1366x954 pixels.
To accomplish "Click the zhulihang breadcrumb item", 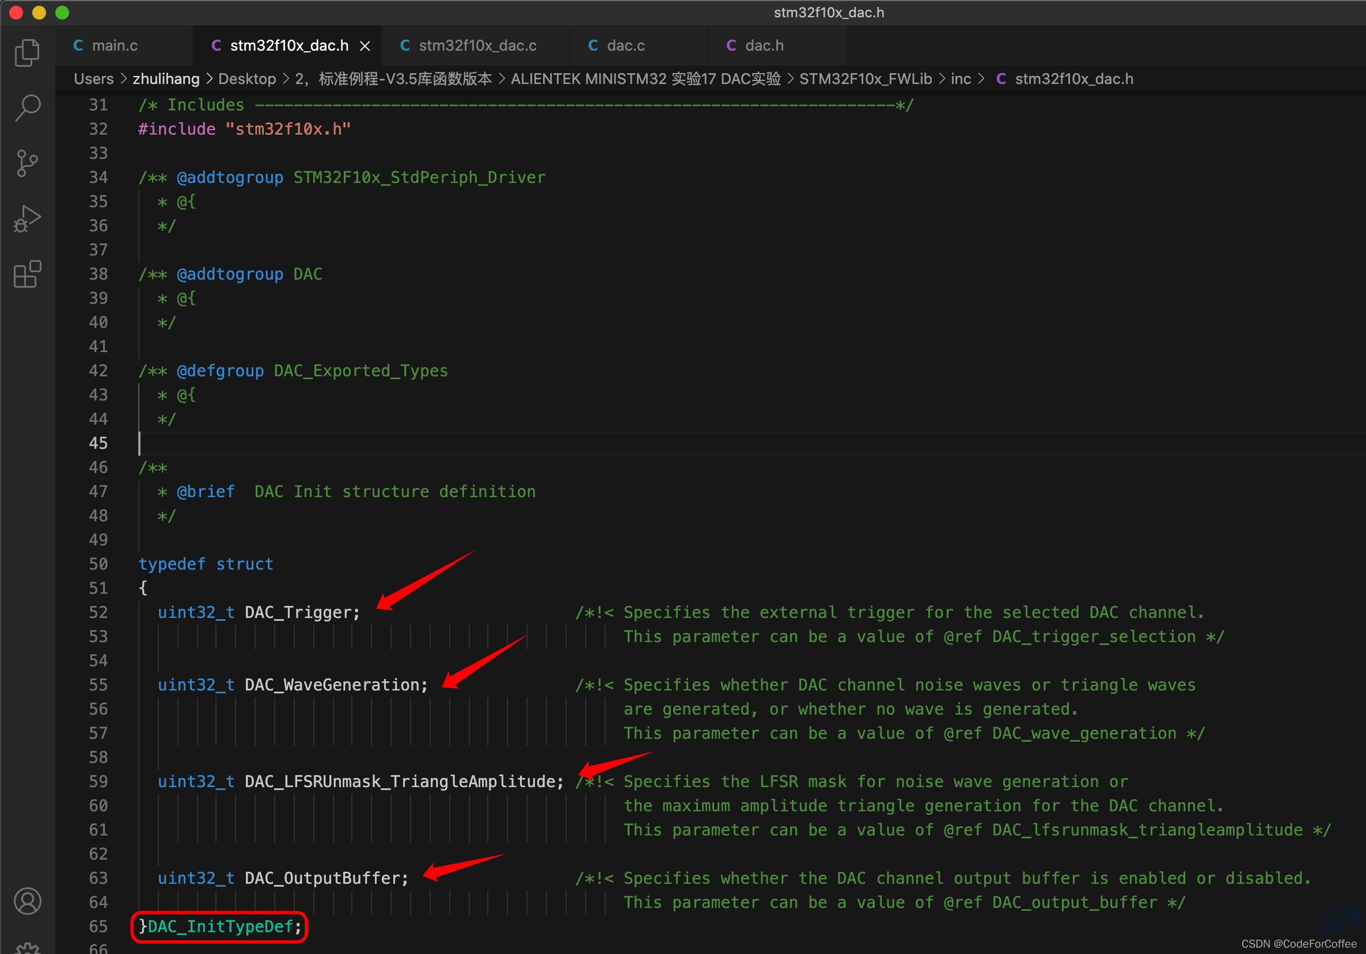I will click(x=166, y=79).
